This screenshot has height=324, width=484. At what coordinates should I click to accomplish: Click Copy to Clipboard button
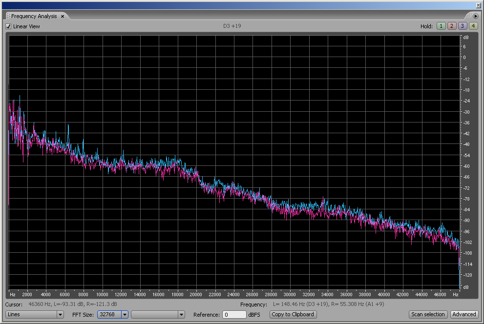293,315
